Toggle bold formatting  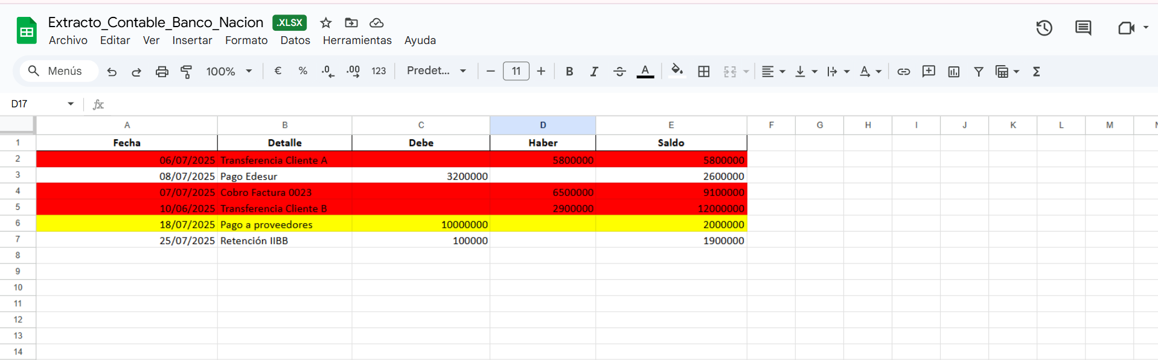[569, 71]
